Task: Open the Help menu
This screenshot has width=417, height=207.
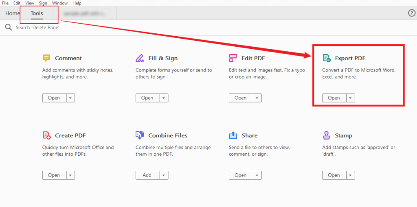Action: pyautogui.click(x=77, y=3)
